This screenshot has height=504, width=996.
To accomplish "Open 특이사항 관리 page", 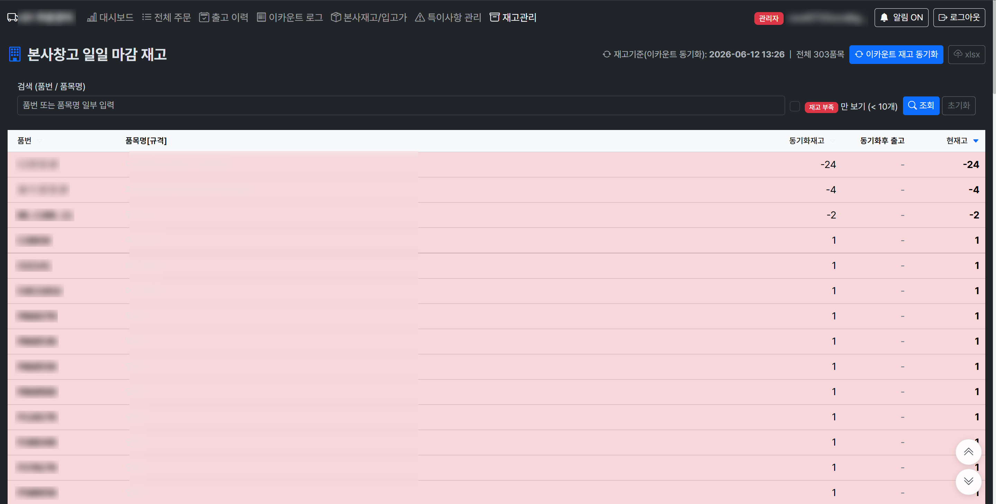I will 448,17.
